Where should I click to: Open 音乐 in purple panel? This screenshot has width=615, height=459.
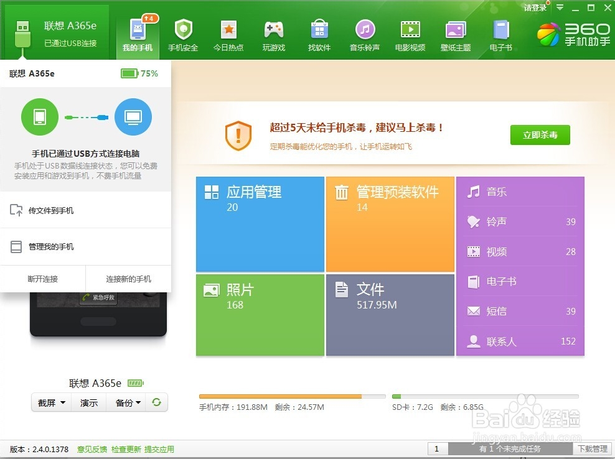pyautogui.click(x=520, y=192)
